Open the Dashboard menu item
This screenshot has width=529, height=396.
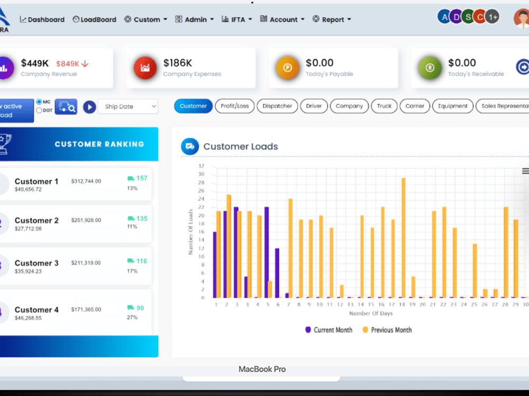click(42, 20)
